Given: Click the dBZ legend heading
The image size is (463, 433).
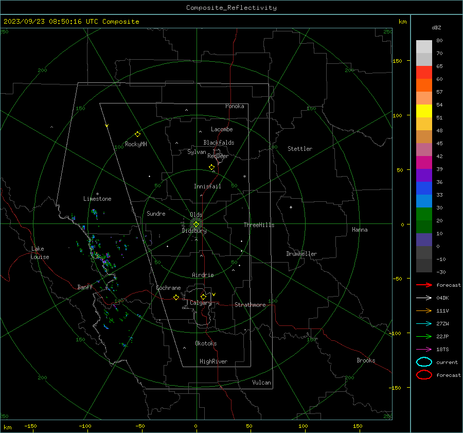Looking at the screenshot, I should point(436,27).
